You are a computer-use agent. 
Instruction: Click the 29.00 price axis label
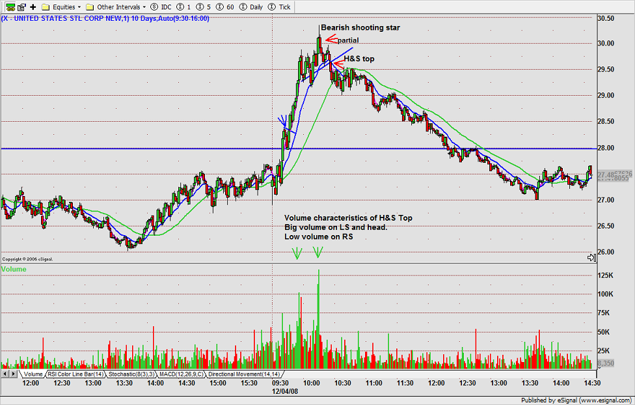606,95
